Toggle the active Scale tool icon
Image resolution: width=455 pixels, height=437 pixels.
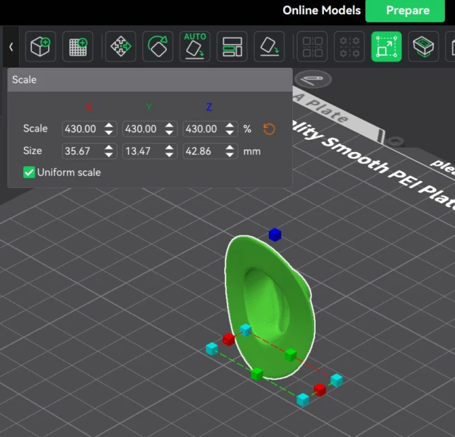tap(386, 47)
